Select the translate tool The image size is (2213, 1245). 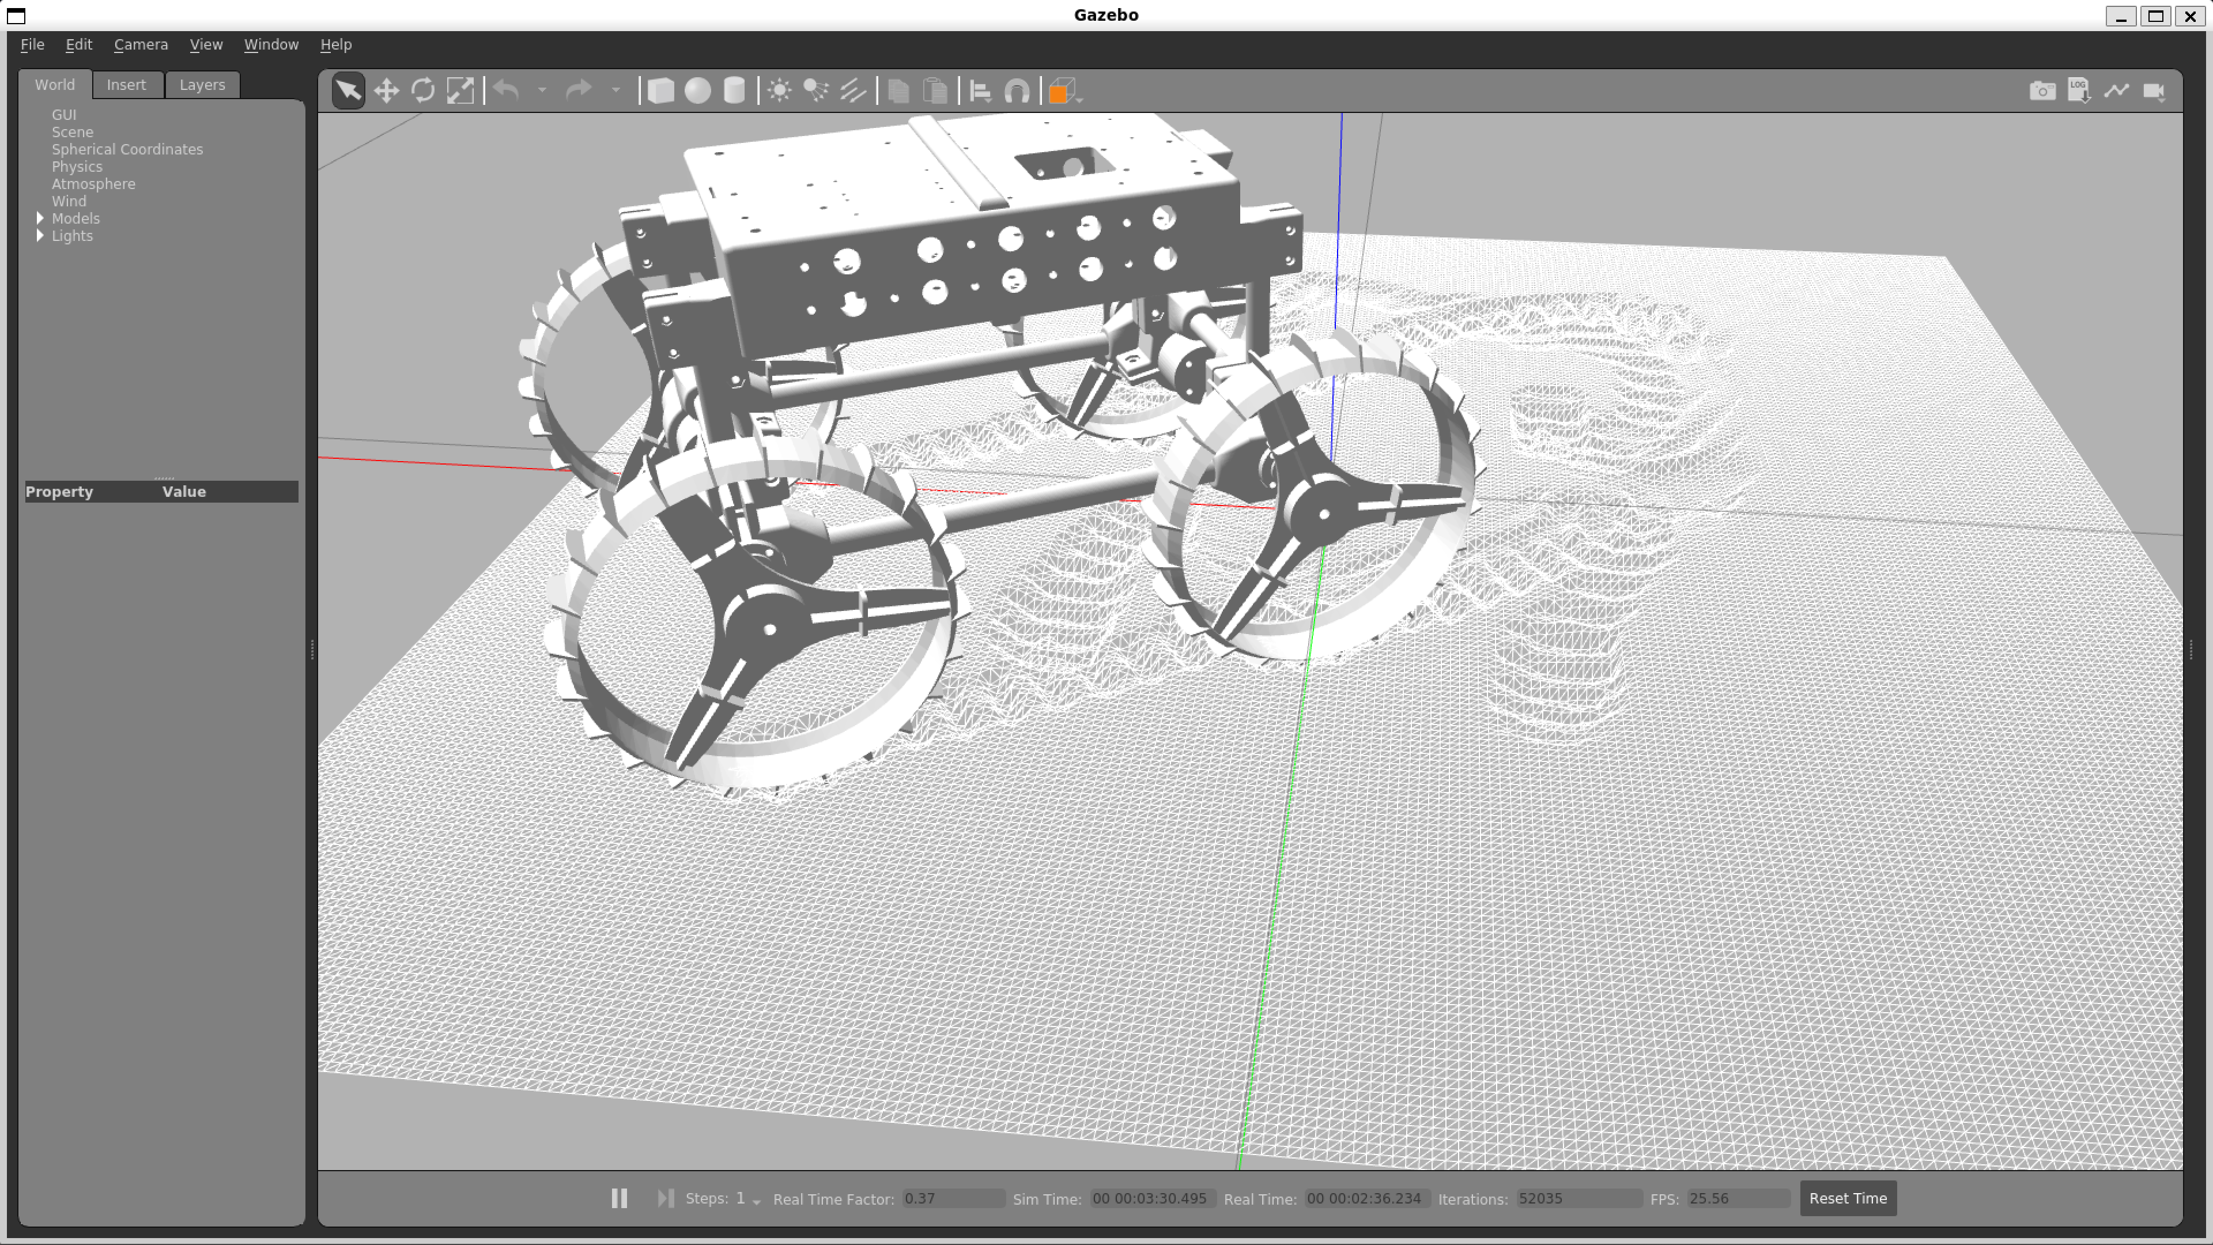point(387,89)
